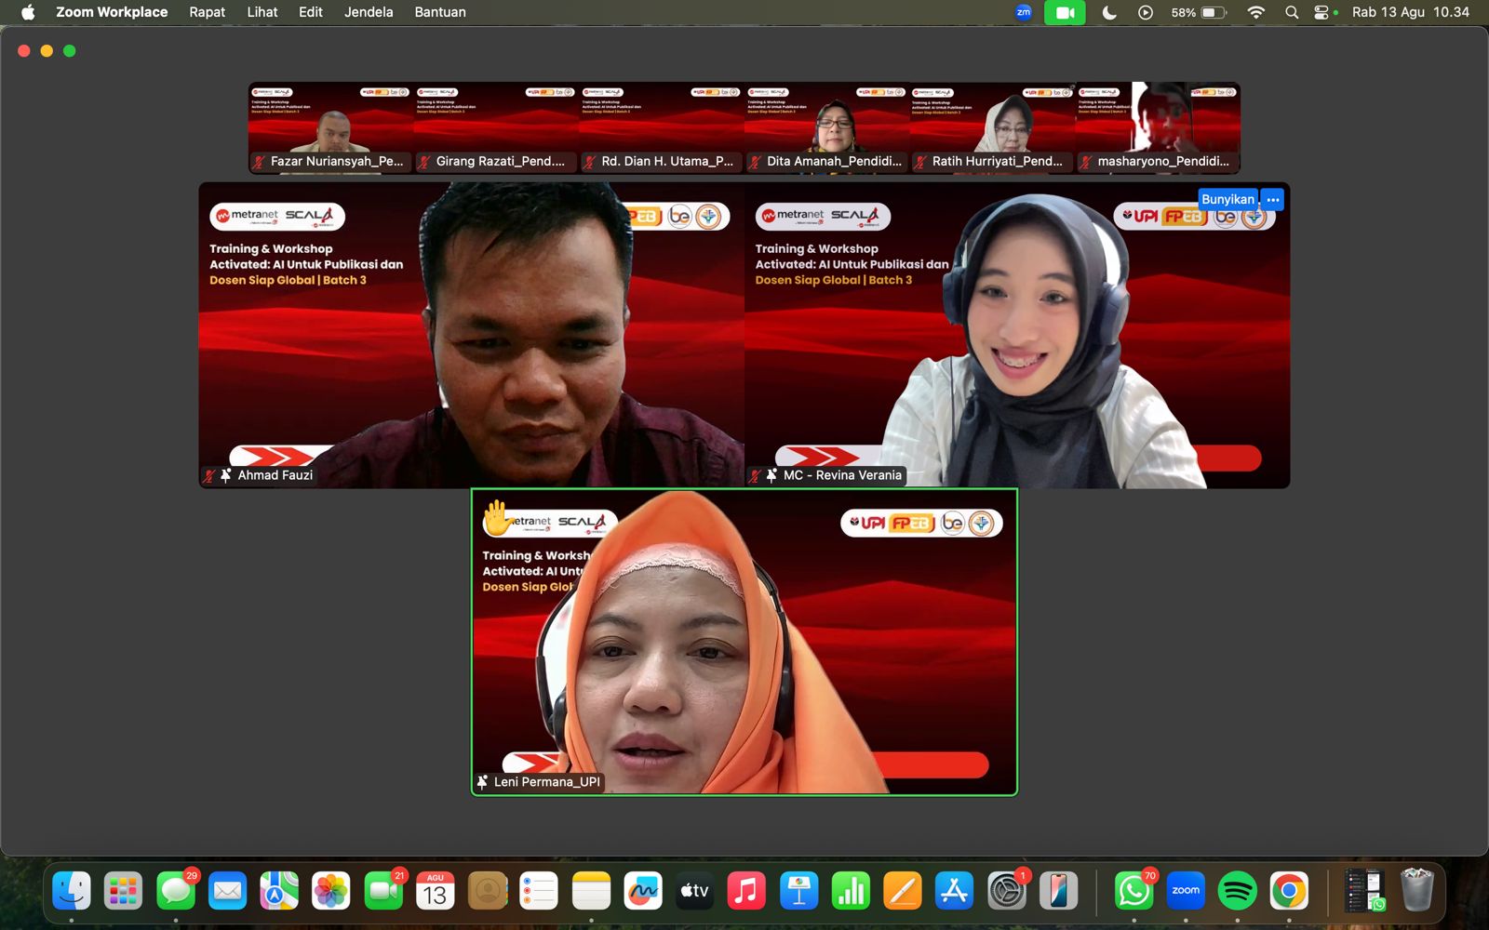Open Finder from the Dock
This screenshot has height=930, width=1489.
(72, 891)
